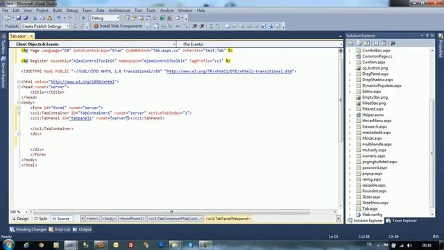Select Helper.asmx in Solution Explorer
This screenshot has height=250, width=444.
tap(373, 115)
